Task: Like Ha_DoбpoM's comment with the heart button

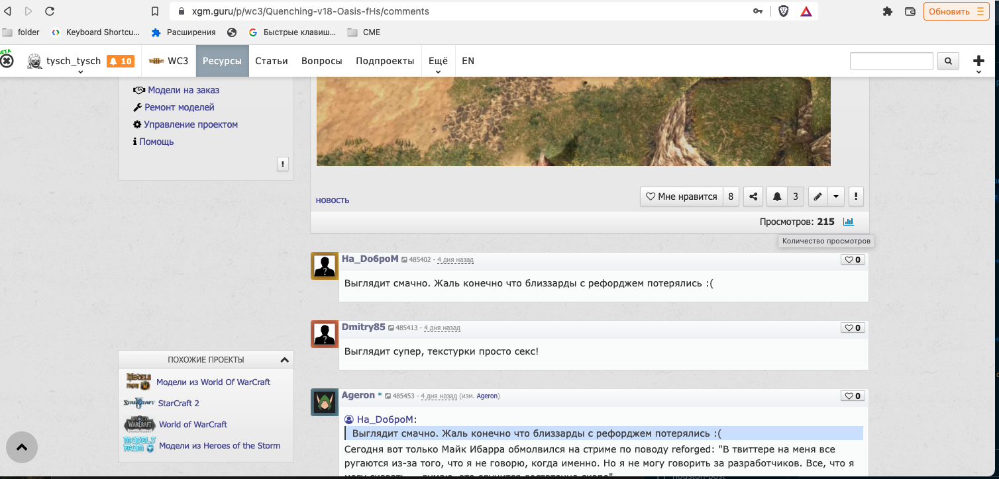Action: pos(852,259)
